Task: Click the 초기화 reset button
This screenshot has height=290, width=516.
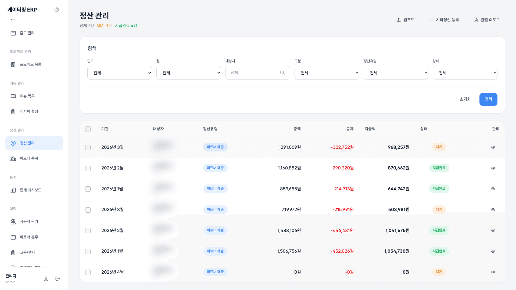Action: tap(465, 99)
